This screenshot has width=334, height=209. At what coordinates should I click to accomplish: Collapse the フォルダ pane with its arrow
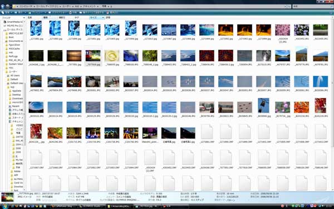click(24, 18)
